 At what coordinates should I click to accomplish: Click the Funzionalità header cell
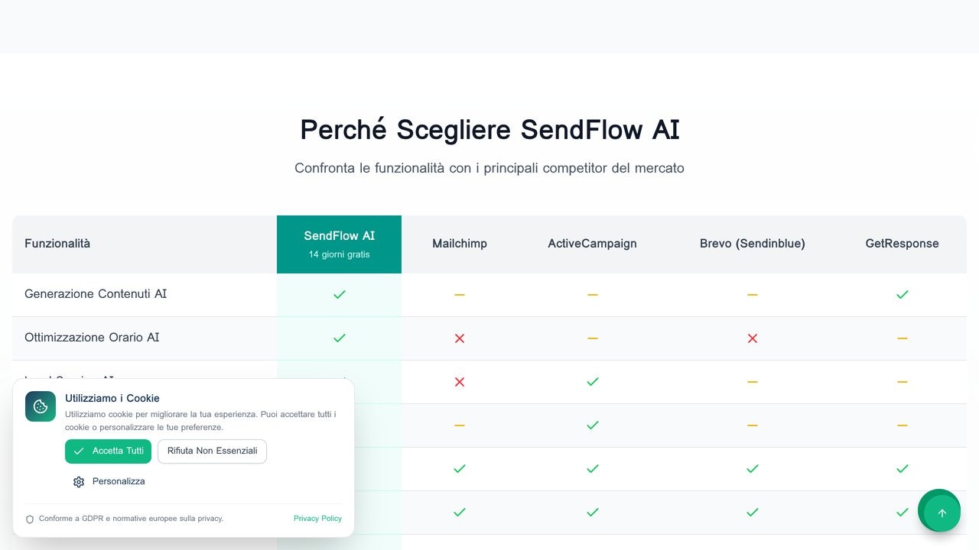pyautogui.click(x=57, y=244)
